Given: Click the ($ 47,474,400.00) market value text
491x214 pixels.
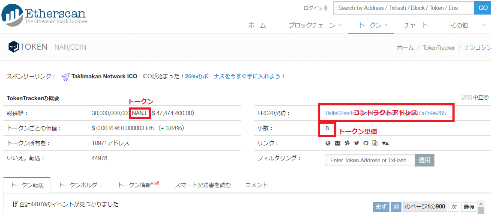Looking at the screenshot, I should pyautogui.click(x=172, y=113).
